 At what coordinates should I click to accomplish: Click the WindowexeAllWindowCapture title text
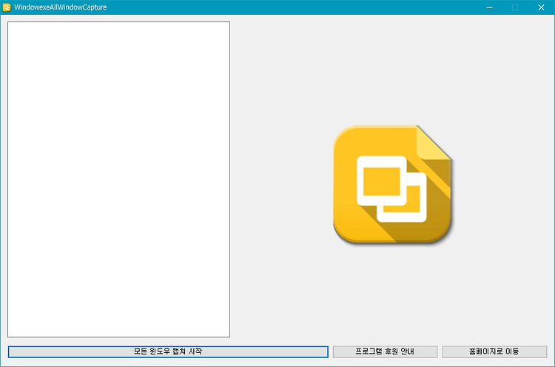pos(61,7)
